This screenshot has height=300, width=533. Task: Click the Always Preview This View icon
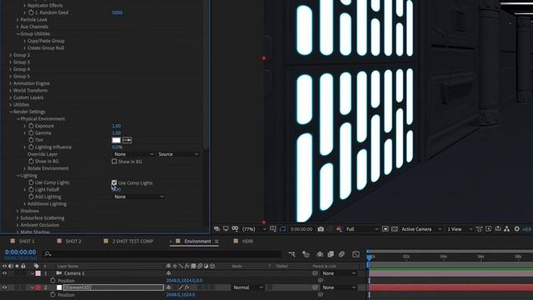click(217, 229)
